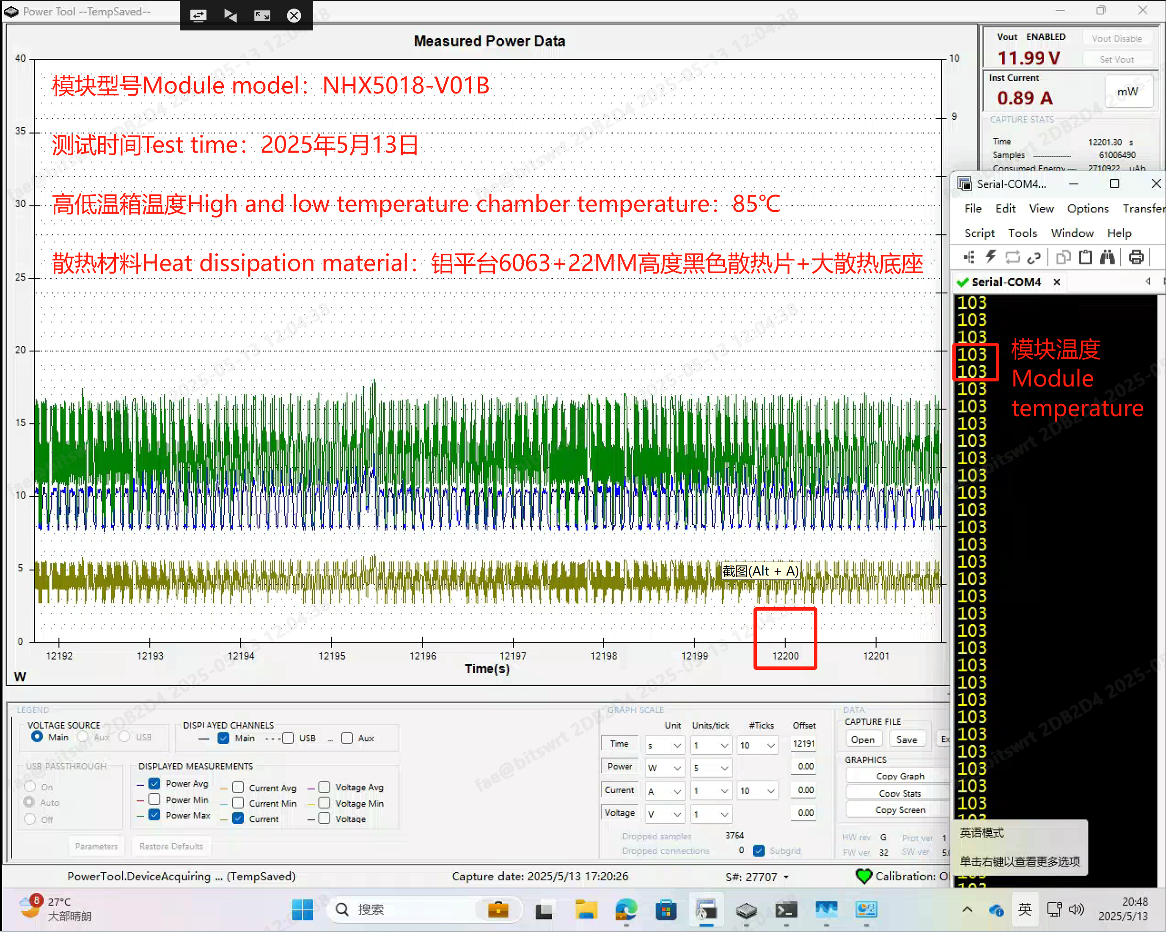Click the chain-link Disconnect icon
1166x932 pixels.
(1034, 258)
